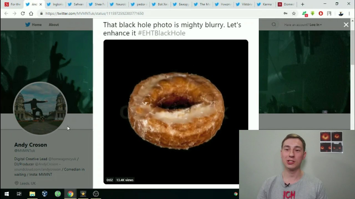Click the Chrome taskbar icon
Image resolution: width=355 pixels, height=199 pixels.
click(x=70, y=194)
